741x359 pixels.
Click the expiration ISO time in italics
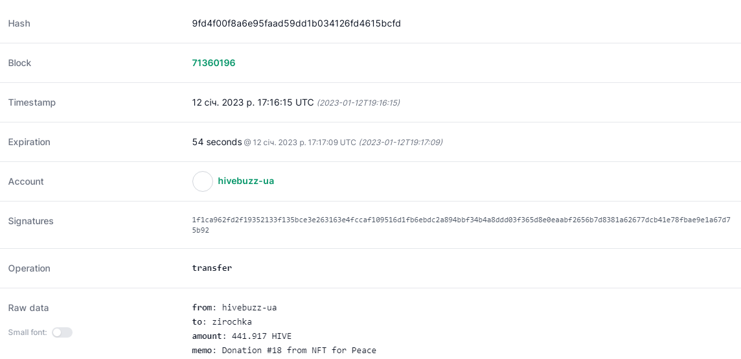401,143
